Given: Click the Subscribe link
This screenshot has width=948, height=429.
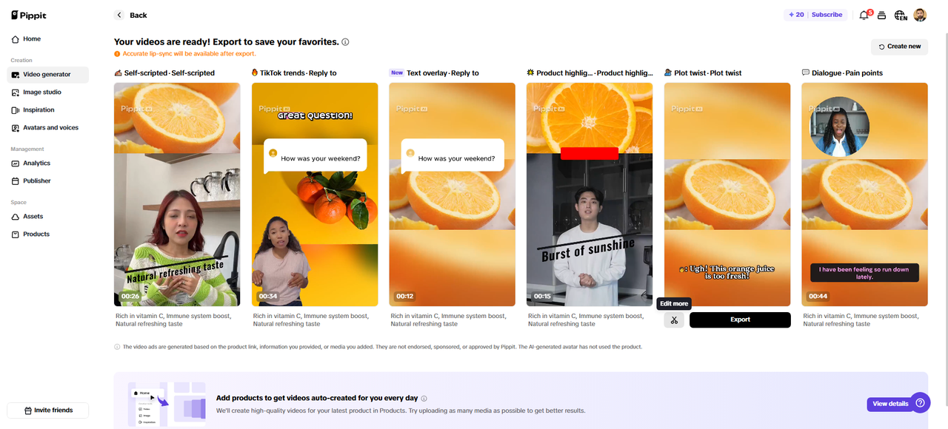Looking at the screenshot, I should (x=827, y=15).
